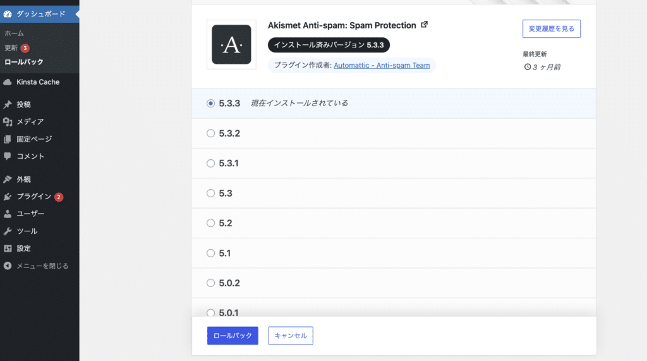Viewport: 647px width, 361px height.
Task: Open external link icon beside Akismet title
Action: [425, 25]
